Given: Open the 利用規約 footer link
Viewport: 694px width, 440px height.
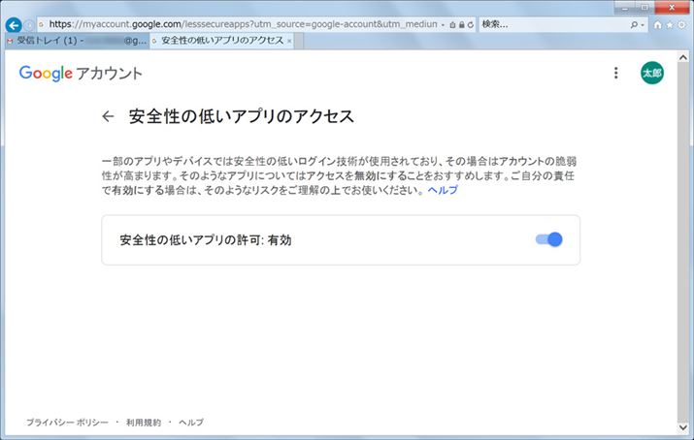Looking at the screenshot, I should tap(144, 423).
